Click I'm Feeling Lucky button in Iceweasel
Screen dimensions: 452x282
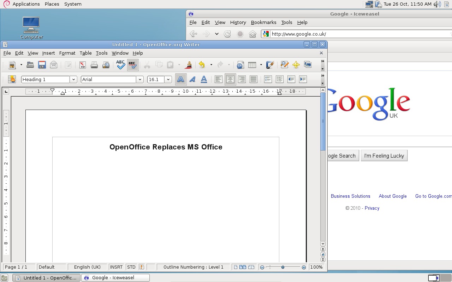(384, 155)
